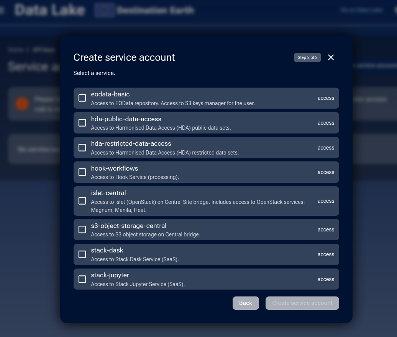Expand access details for stack-jupyter
The height and width of the screenshot is (337, 397).
pos(326,279)
